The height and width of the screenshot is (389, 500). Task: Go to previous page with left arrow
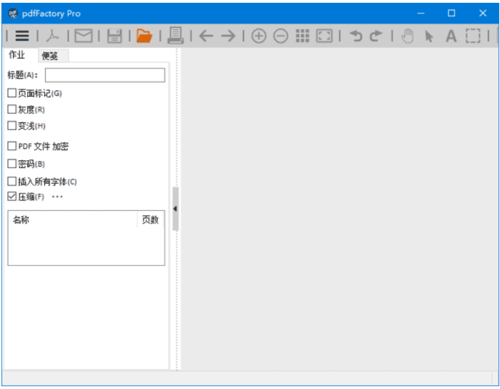tap(206, 36)
